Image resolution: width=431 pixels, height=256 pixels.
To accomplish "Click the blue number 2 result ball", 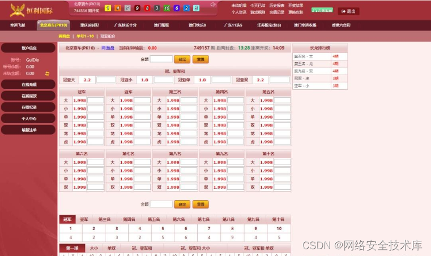I will point(186,8).
